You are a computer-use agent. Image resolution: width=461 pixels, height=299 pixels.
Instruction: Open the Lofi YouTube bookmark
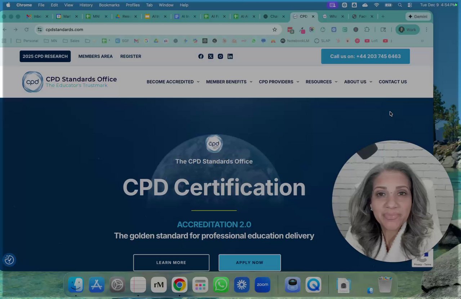coord(371,41)
